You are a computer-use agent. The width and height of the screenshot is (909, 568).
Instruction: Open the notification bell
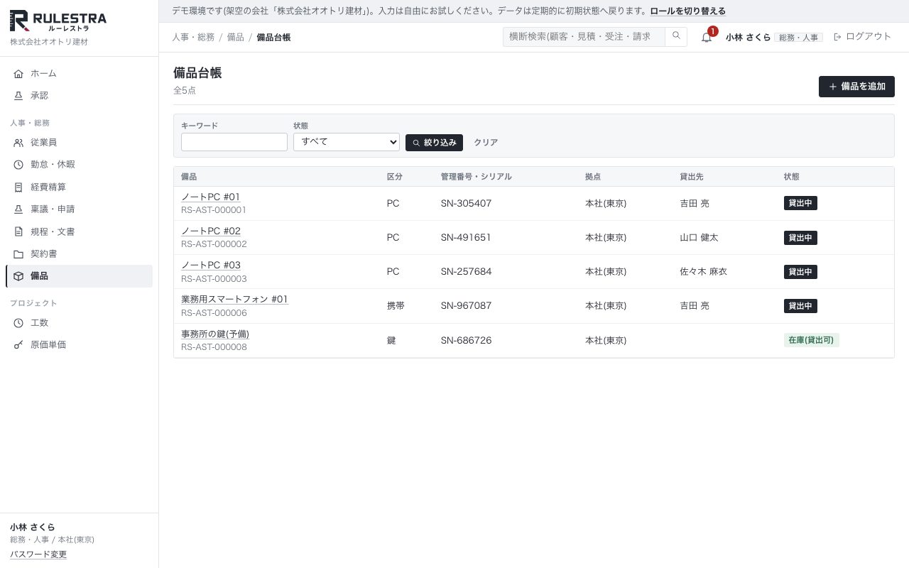[x=707, y=37]
